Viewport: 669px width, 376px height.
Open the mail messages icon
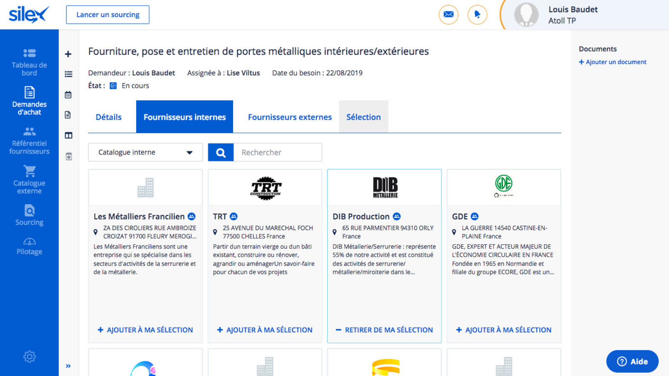point(448,15)
